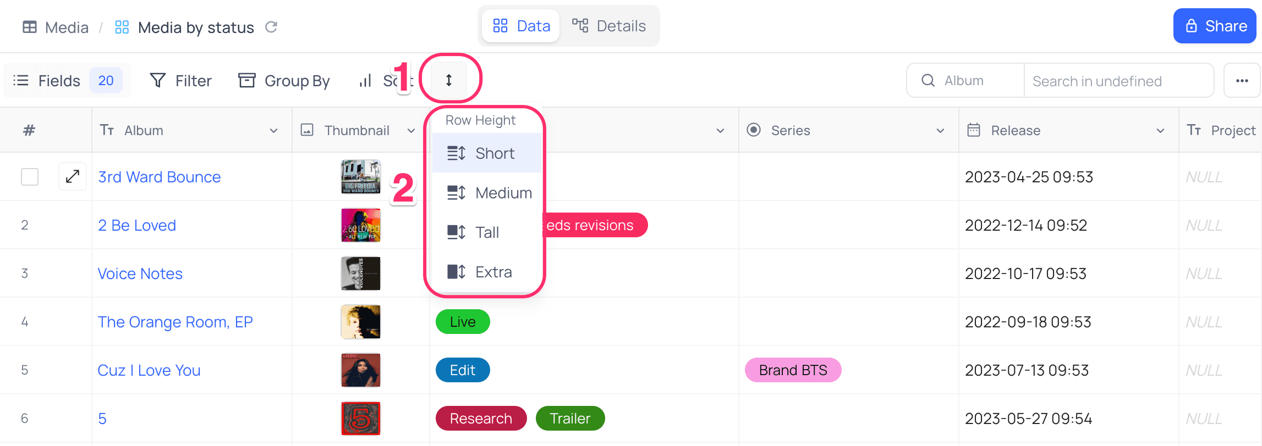Open the Fields list

click(67, 81)
